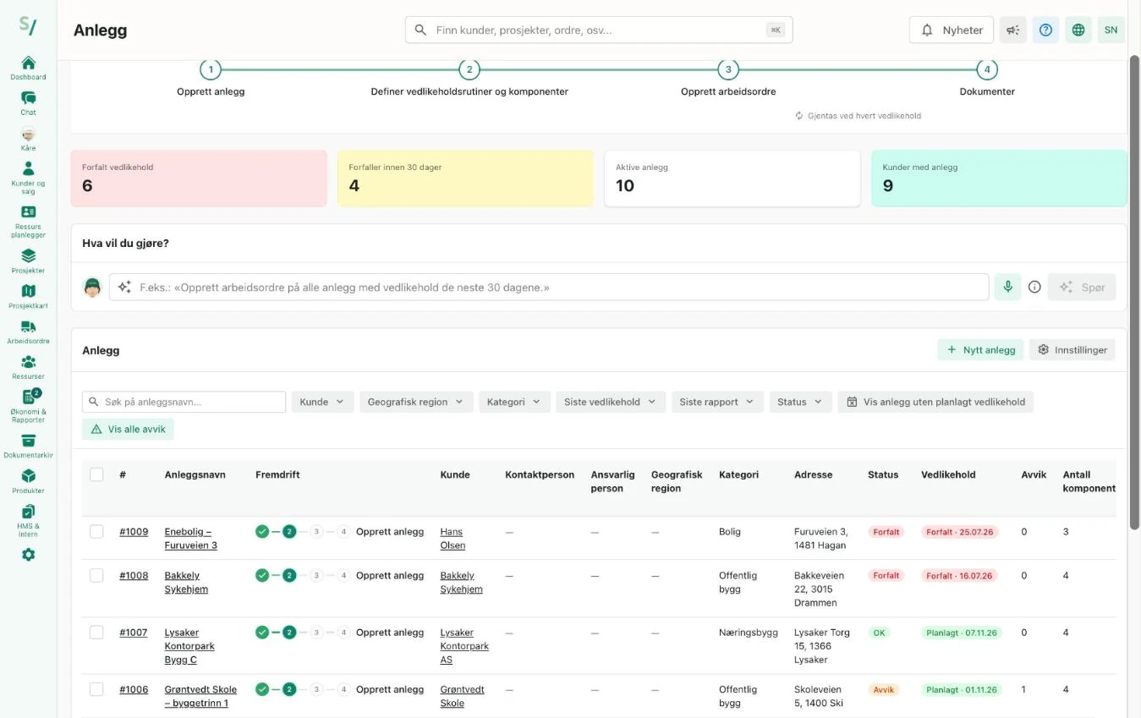Click the microphone voice input button
The height and width of the screenshot is (718, 1141).
1007,287
